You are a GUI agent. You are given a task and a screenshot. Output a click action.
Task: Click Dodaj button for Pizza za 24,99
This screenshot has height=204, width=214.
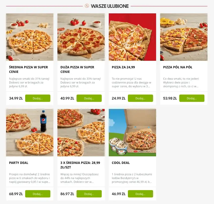tap(140, 98)
